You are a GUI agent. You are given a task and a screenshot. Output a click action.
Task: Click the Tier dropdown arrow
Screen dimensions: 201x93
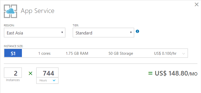click(131, 32)
